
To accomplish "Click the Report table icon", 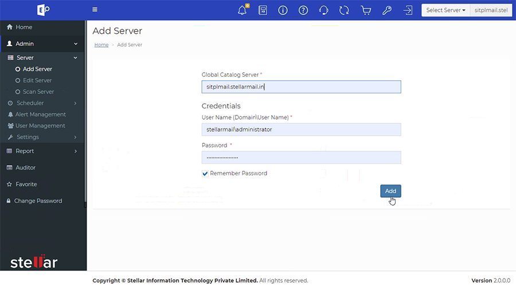I will point(9,151).
